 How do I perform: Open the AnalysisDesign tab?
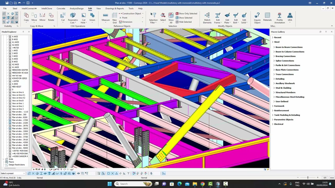tap(76, 9)
